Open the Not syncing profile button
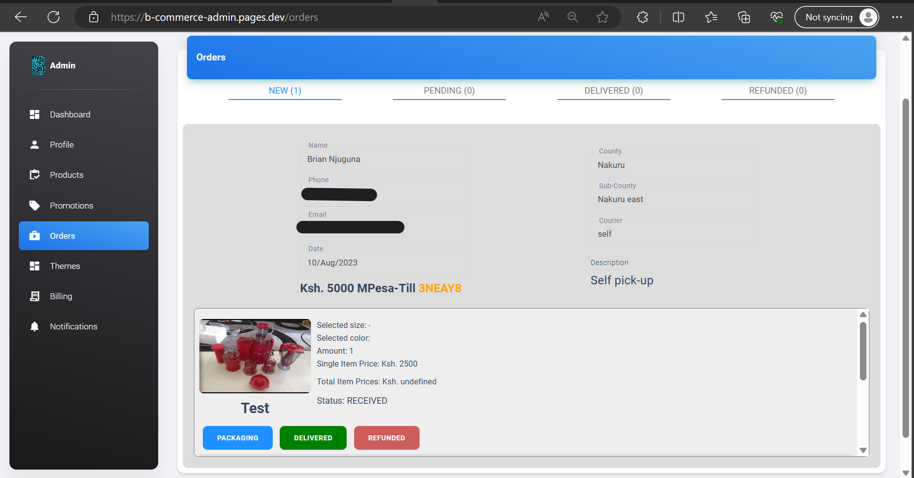 [837, 17]
